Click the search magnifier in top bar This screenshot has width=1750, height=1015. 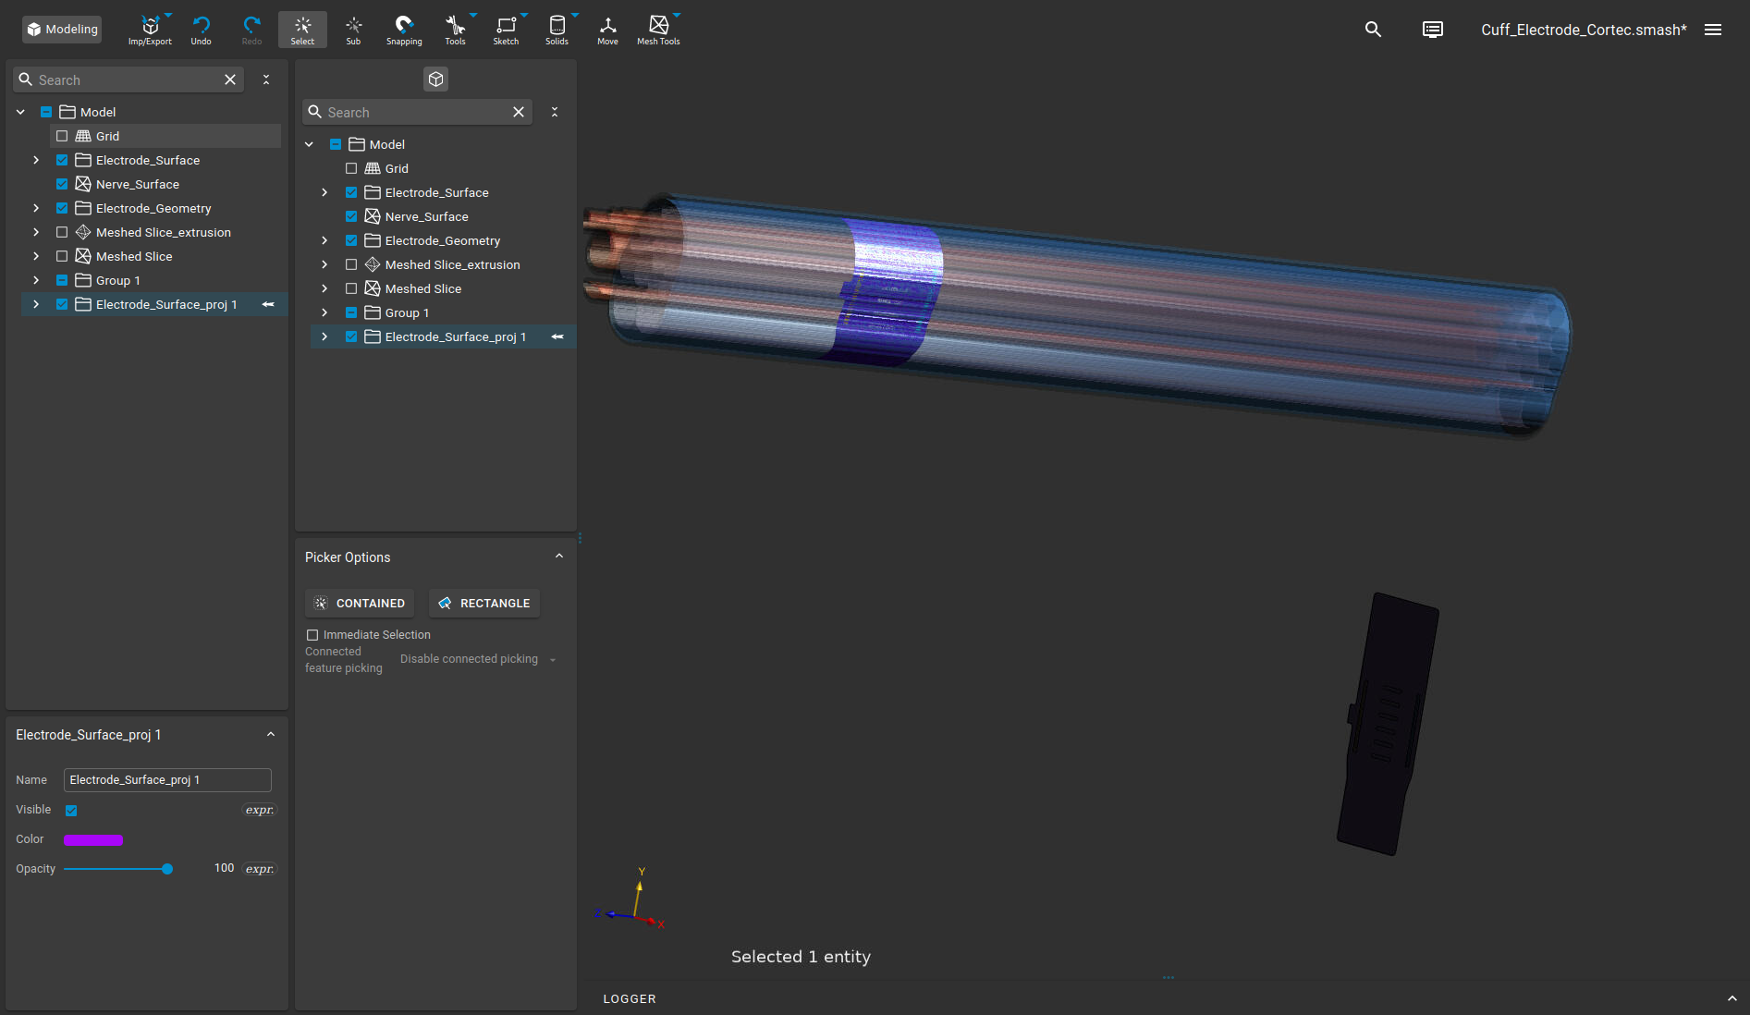tap(1373, 30)
